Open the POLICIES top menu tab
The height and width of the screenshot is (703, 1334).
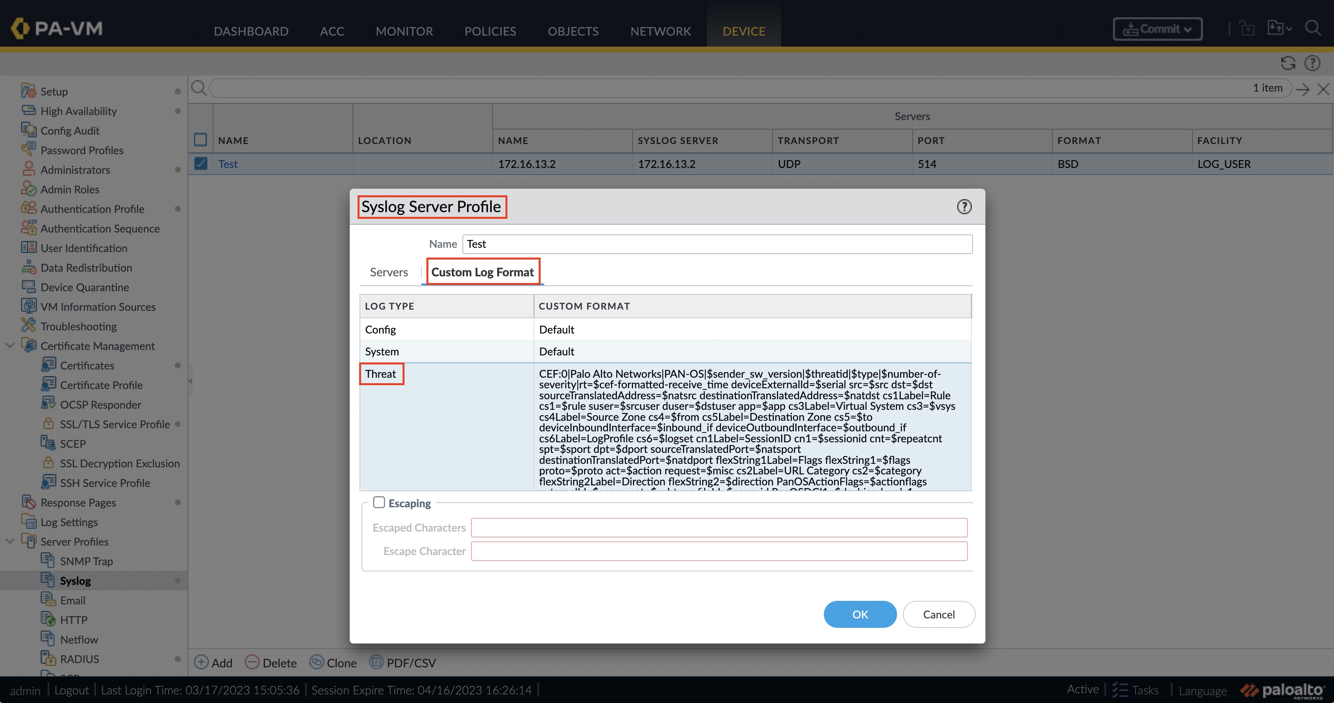click(x=490, y=31)
